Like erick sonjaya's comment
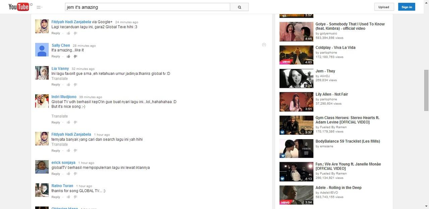The width and height of the screenshot is (429, 209). [x=68, y=174]
